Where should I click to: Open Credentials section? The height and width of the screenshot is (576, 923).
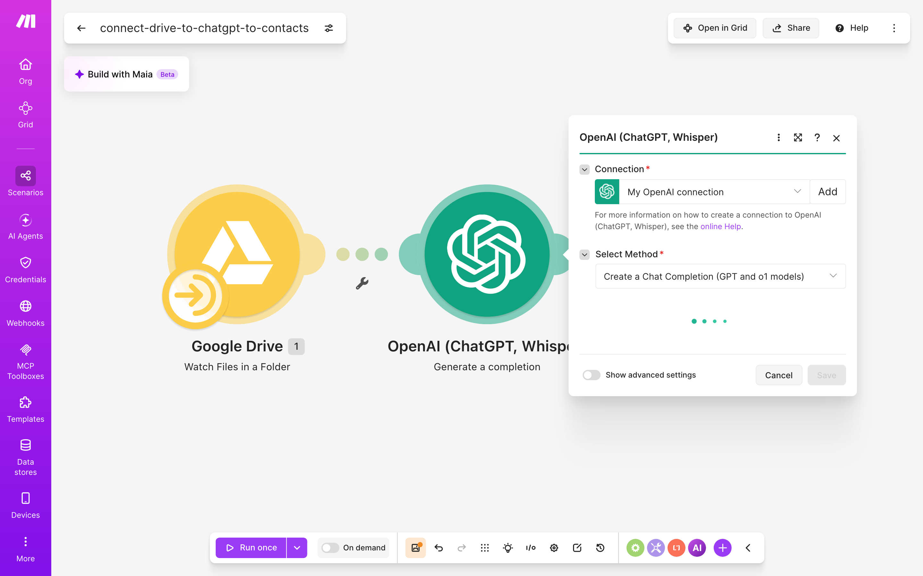coord(26,270)
